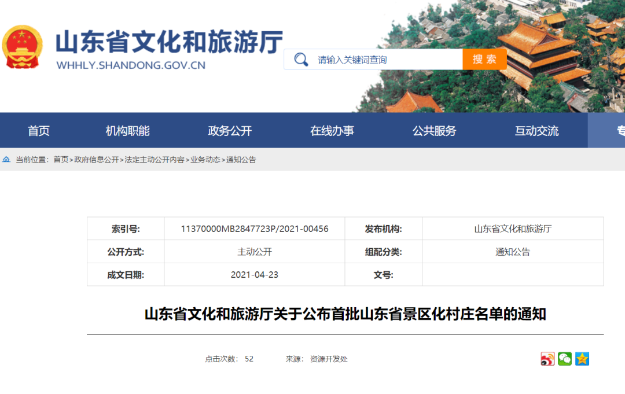Click 法定主动公开内容 breadcrumb link
The width and height of the screenshot is (625, 394).
click(x=155, y=159)
